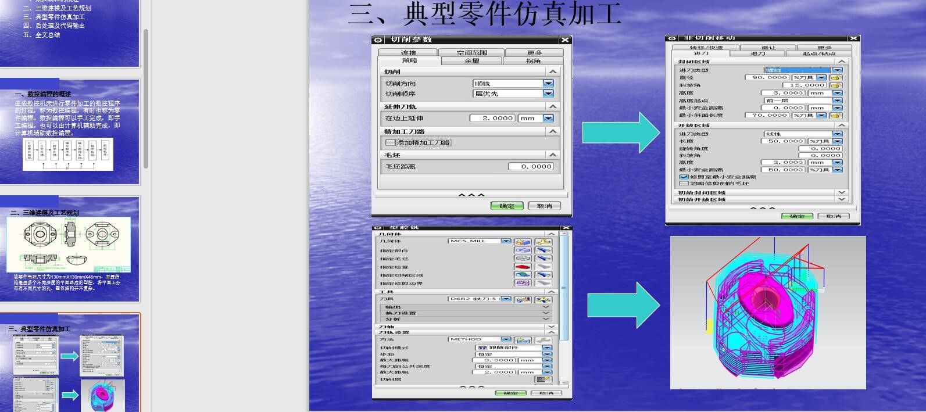This screenshot has height=412, width=926.
Task: Collapse the 毛坯 section
Action: click(553, 155)
